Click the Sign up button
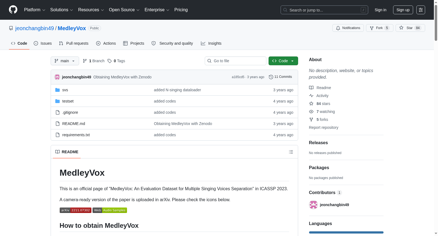 click(x=403, y=10)
